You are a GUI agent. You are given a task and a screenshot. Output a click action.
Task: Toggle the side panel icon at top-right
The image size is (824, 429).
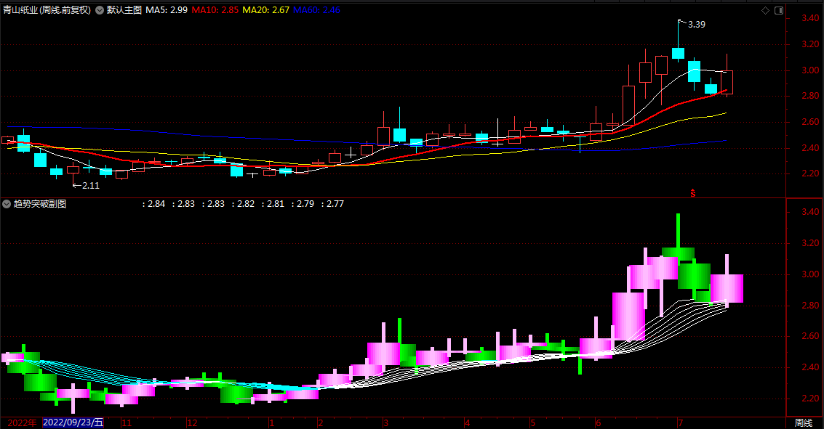pyautogui.click(x=779, y=10)
